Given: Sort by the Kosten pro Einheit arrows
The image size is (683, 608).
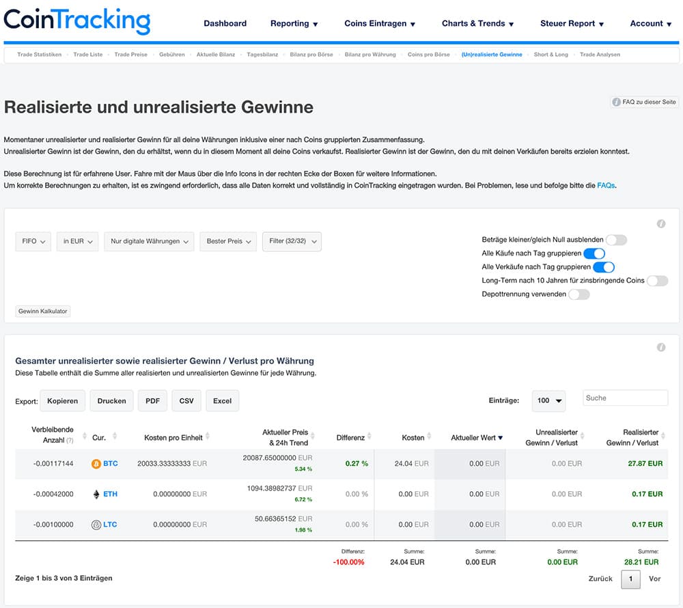Looking at the screenshot, I should click(x=208, y=436).
